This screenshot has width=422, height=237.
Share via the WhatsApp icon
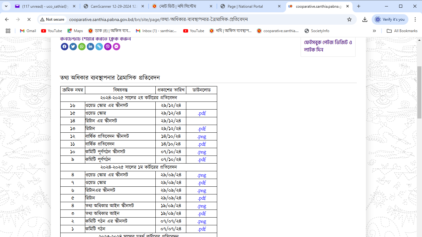pos(82,47)
